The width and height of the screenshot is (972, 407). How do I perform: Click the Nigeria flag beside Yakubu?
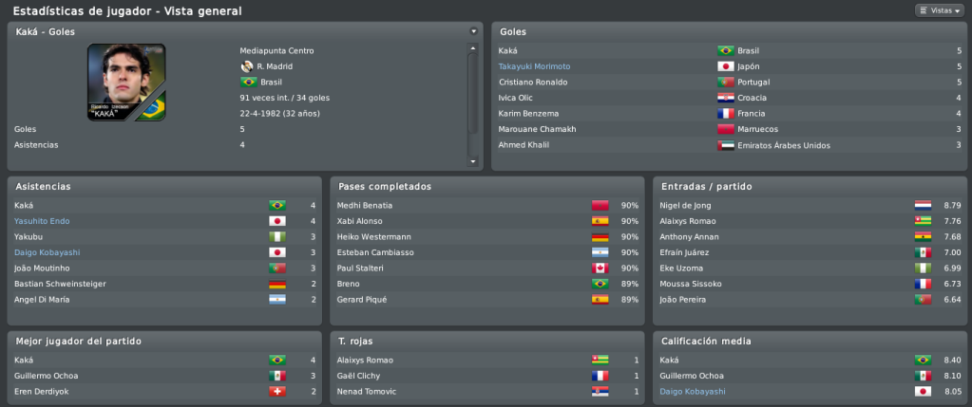click(x=276, y=237)
